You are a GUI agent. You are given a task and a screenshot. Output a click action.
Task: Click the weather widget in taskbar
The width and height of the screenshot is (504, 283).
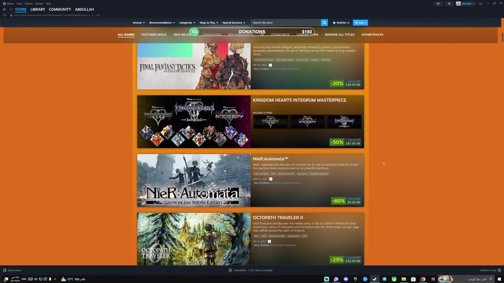(x=73, y=279)
